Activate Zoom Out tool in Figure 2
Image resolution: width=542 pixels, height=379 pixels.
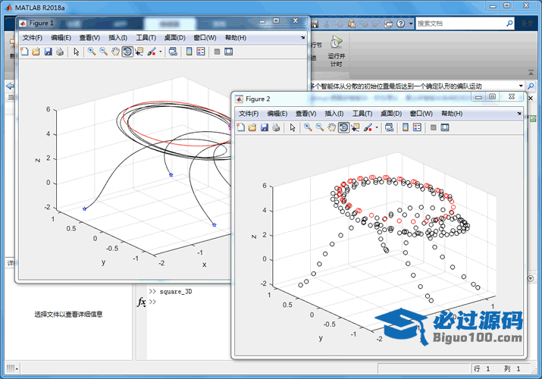[320, 127]
